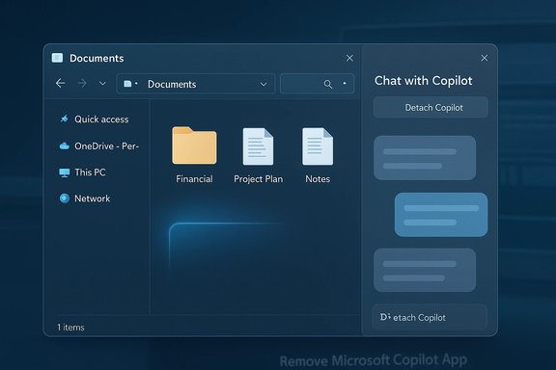Viewport: 556px width, 370px height.
Task: Click the blue Copilot chat bubble
Action: (441, 215)
